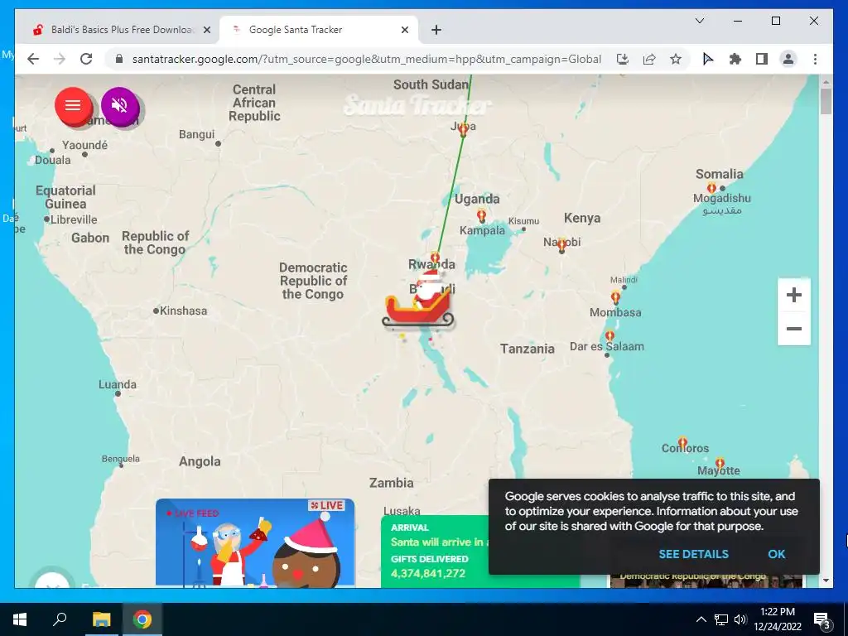
Task: Toggle the purple mute sound button
Action: (x=119, y=105)
